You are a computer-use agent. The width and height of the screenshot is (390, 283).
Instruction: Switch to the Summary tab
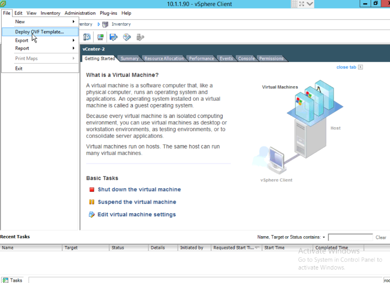129,59
